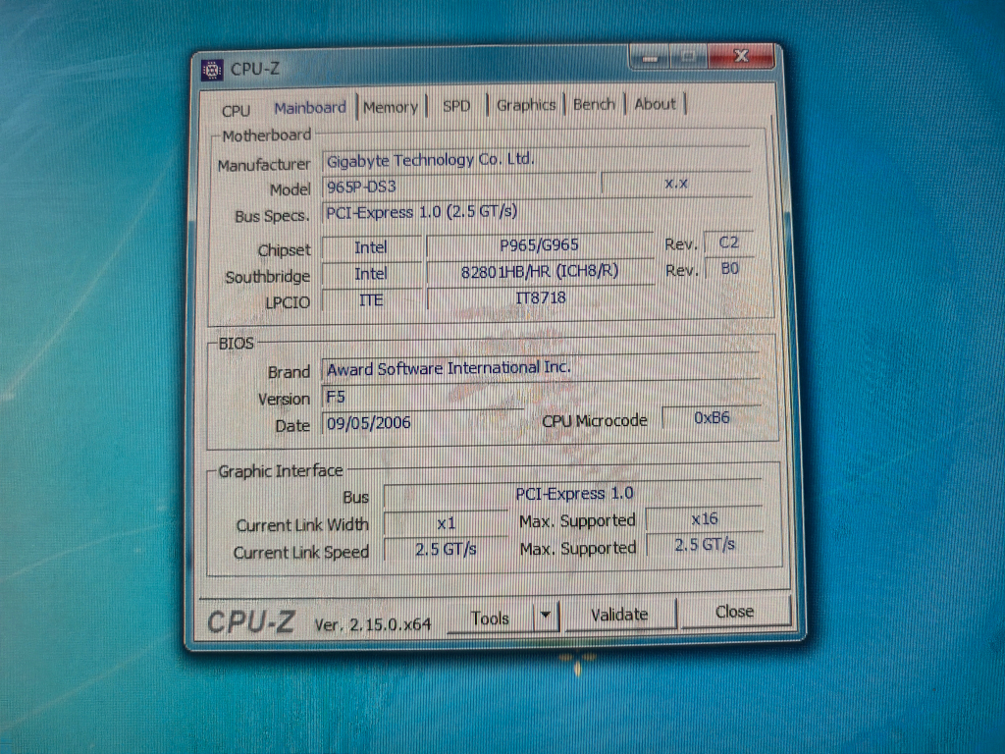Click the southbridge revision B0
This screenshot has height=754, width=1005.
click(729, 269)
